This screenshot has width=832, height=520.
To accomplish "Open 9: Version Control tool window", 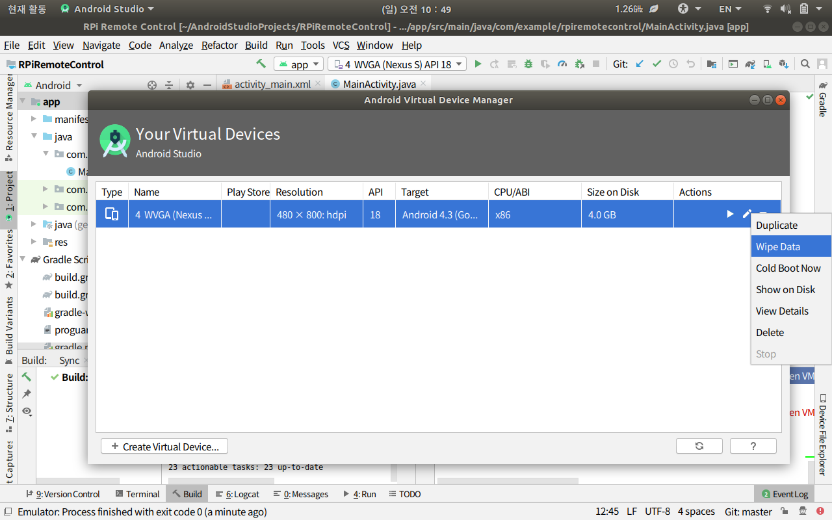I will 62,494.
